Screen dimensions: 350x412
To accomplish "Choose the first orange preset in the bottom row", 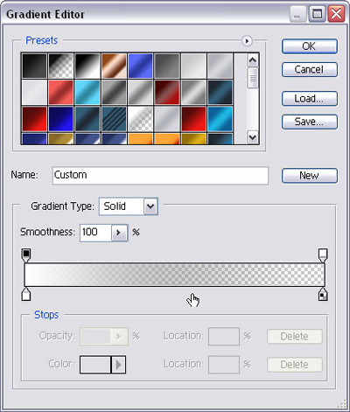I will point(140,139).
